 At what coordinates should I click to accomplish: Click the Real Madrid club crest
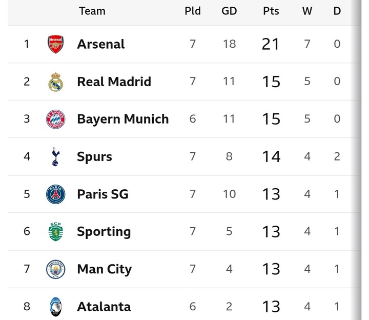pyautogui.click(x=56, y=82)
